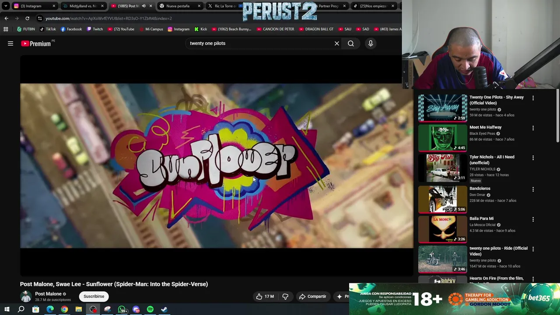Image resolution: width=560 pixels, height=315 pixels.
Task: Open Mi Campus bookmark
Action: (x=151, y=29)
